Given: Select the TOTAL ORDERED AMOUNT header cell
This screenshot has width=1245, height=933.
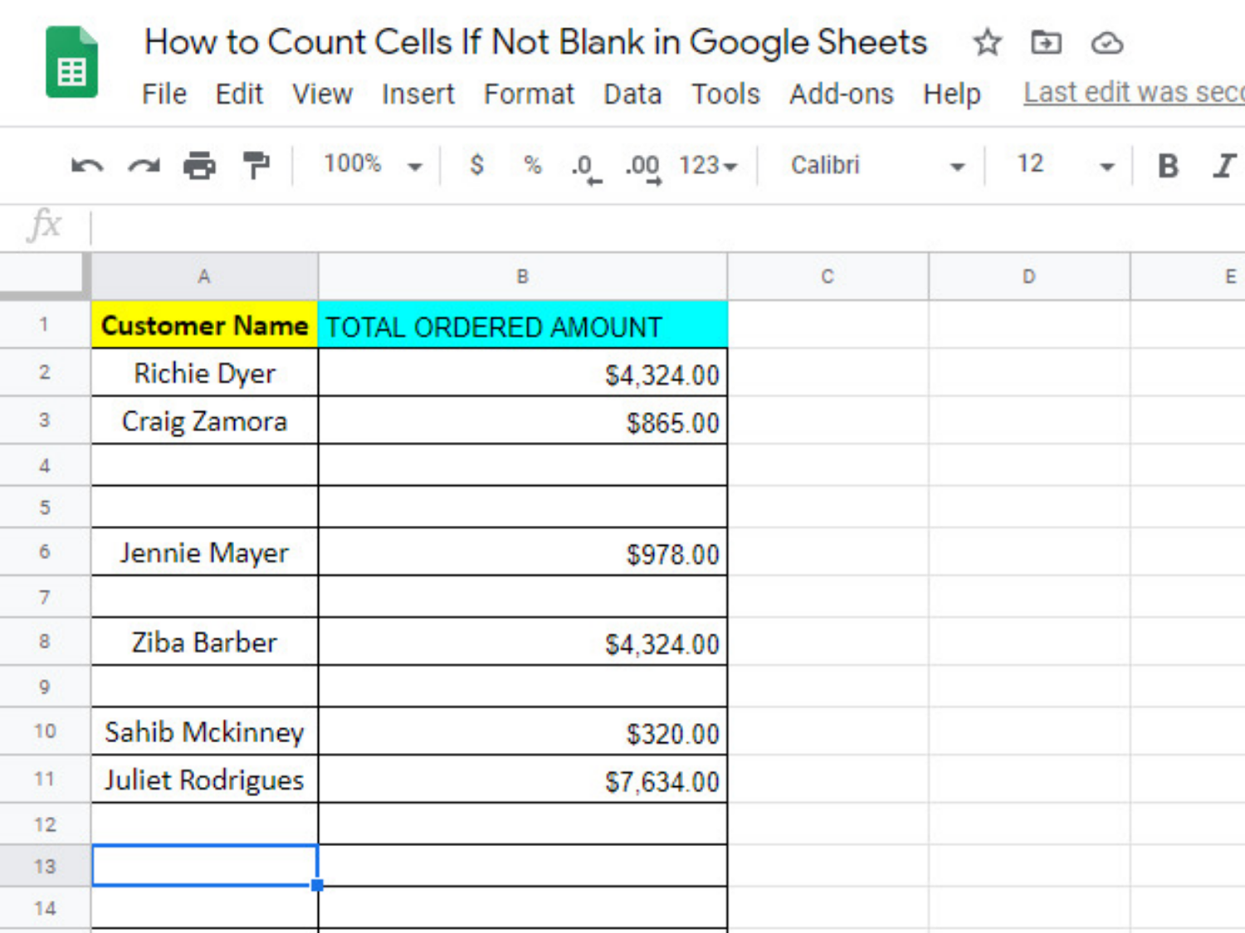Looking at the screenshot, I should [523, 324].
